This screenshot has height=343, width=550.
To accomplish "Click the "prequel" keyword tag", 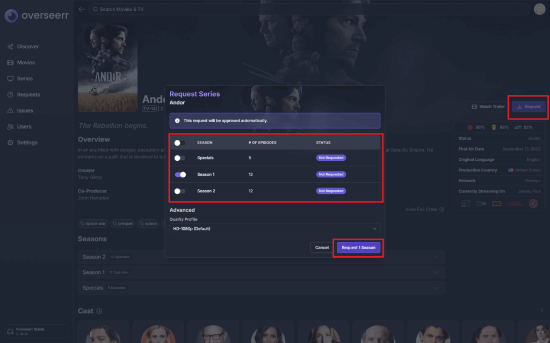I will tap(123, 223).
